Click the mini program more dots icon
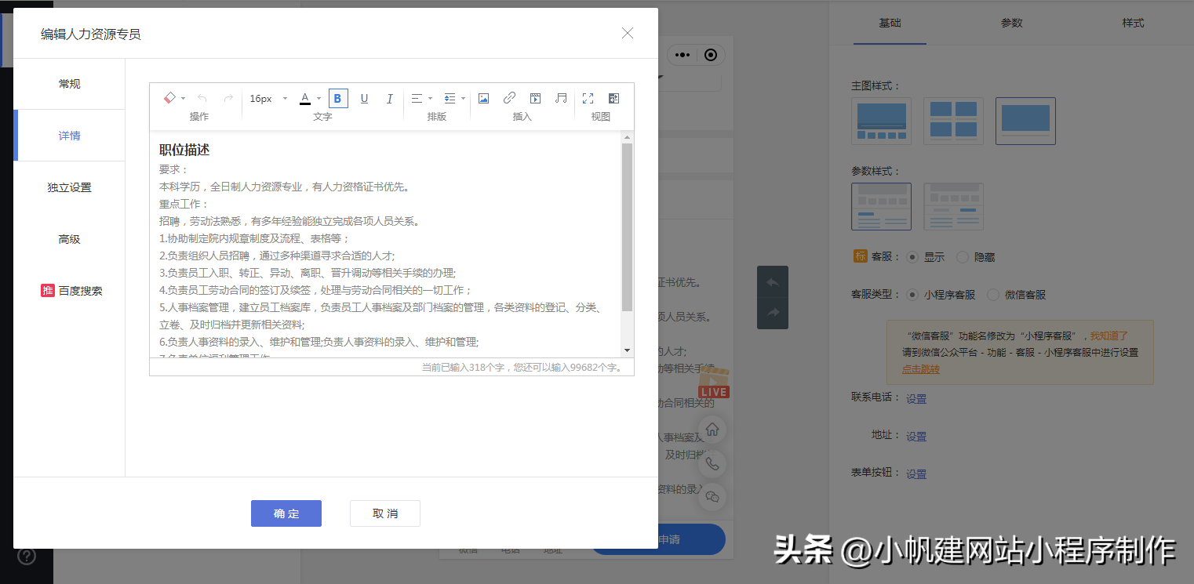1194x584 pixels. click(683, 55)
